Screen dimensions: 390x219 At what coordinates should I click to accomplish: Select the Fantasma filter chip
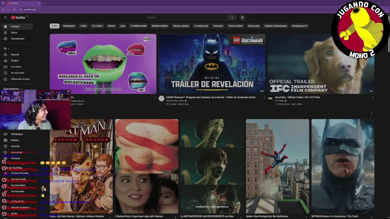(x=218, y=26)
